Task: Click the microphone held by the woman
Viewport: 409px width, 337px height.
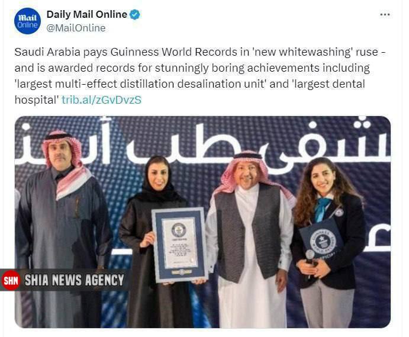Action: [310, 257]
